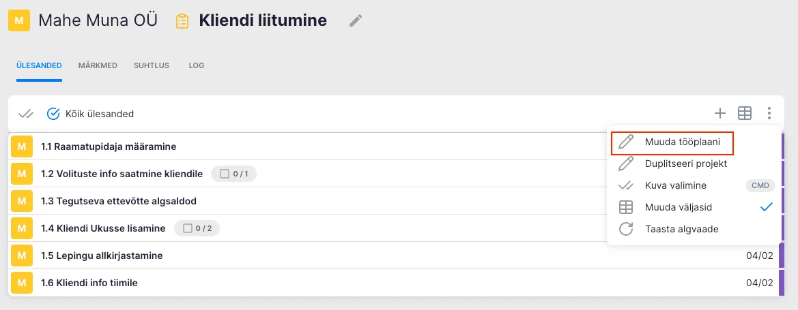Screen dimensions: 798x310
Task: Toggle the 0/1 subtask checkbox badge
Action: click(x=233, y=174)
